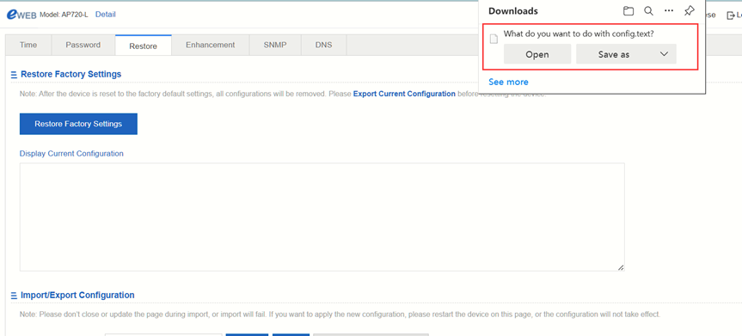Viewport: 742px width, 336px height.
Task: Follow the Export Current Configuration link
Action: click(404, 94)
